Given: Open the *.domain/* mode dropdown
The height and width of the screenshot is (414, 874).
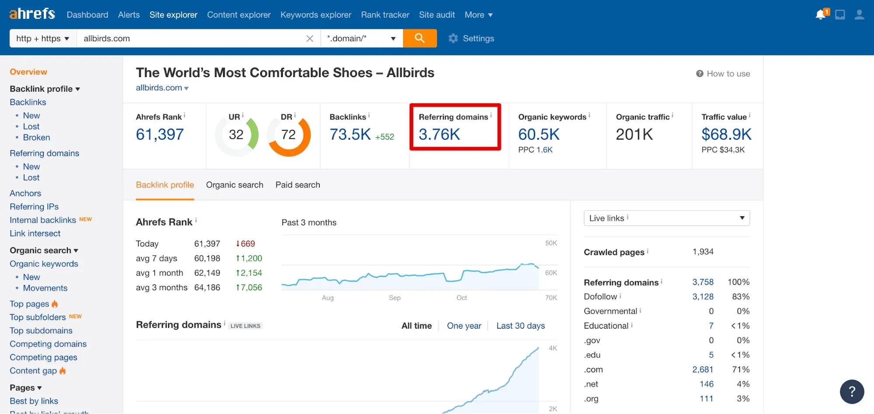Looking at the screenshot, I should pos(361,39).
